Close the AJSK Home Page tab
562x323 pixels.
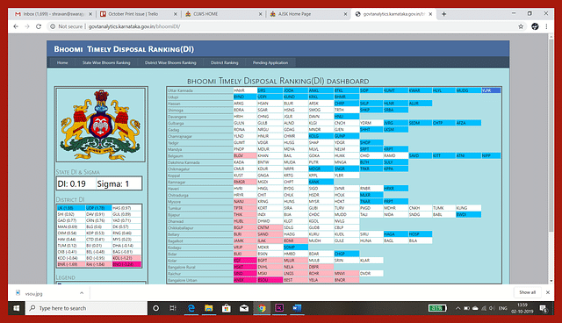345,14
